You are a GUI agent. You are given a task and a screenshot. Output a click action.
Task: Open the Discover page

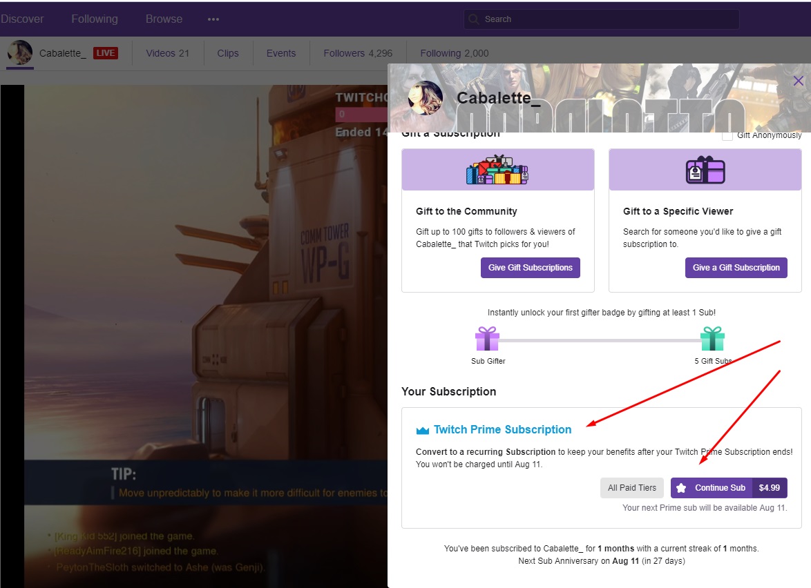point(22,19)
